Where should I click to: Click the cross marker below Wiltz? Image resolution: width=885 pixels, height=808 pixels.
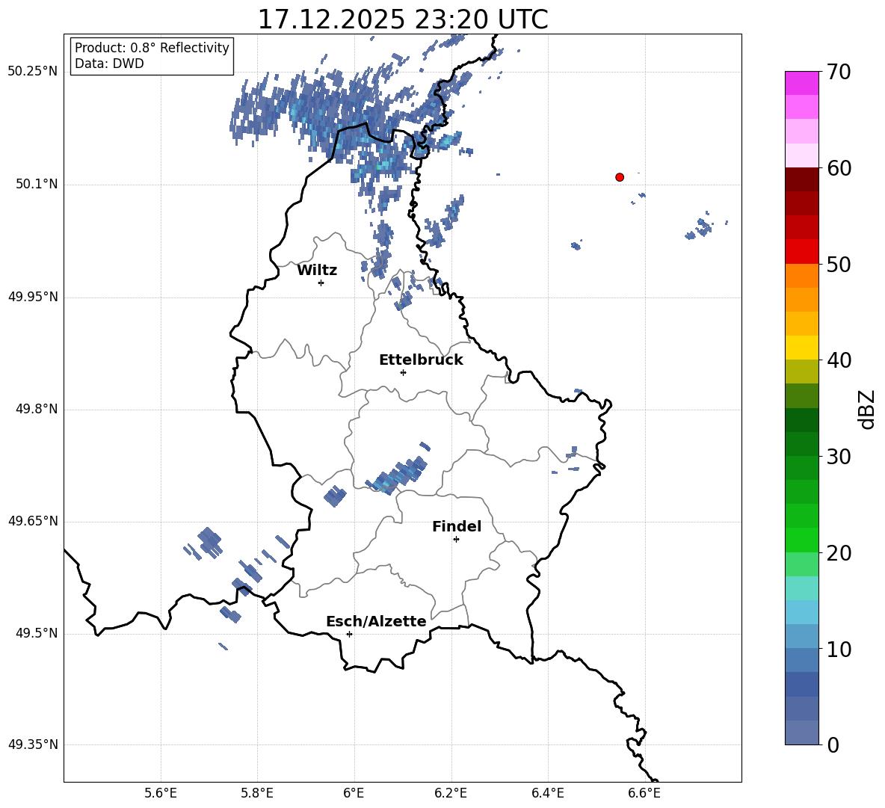click(321, 283)
